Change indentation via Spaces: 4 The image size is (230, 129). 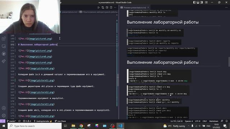click(x=189, y=121)
